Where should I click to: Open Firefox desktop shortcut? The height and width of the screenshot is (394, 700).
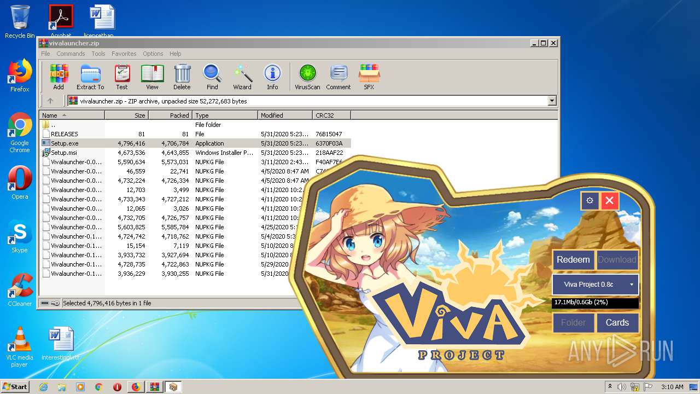pos(20,76)
